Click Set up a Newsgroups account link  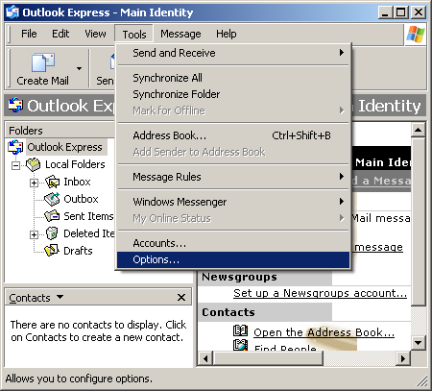pos(320,293)
